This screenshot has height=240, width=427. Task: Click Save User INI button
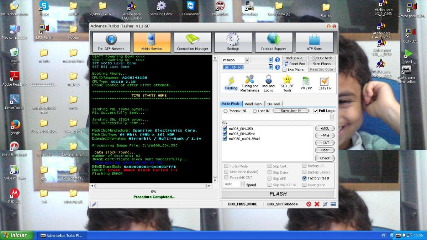click(291, 111)
